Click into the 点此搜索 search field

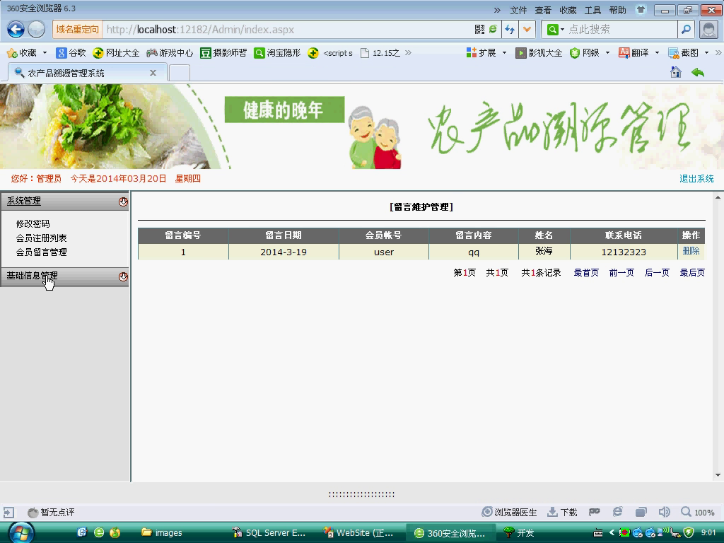point(621,30)
